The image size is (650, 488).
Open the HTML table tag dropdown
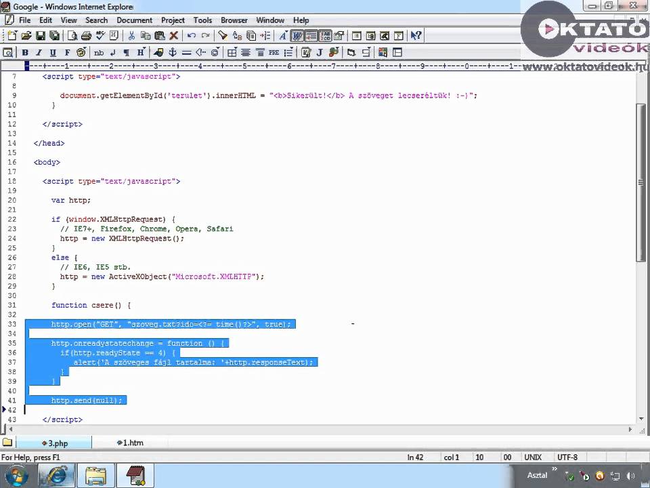pyautogui.click(x=232, y=52)
